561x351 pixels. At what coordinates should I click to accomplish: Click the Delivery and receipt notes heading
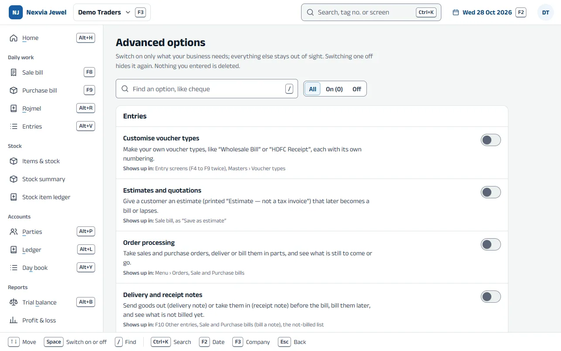(x=163, y=295)
